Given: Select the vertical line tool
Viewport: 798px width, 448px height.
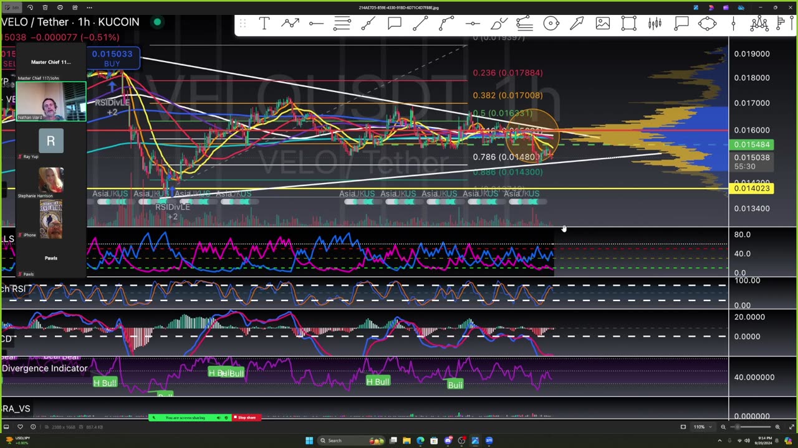Looking at the screenshot, I should (734, 24).
